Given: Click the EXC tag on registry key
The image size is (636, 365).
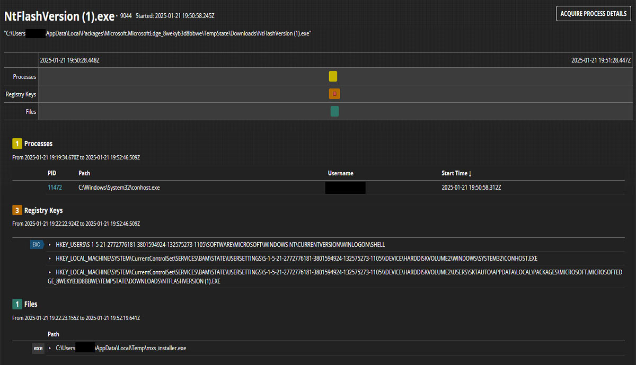Looking at the screenshot, I should coord(37,245).
